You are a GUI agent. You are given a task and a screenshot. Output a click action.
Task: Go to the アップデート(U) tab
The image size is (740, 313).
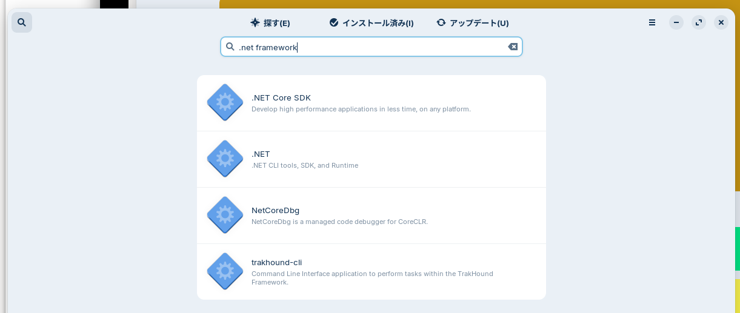coord(473,23)
